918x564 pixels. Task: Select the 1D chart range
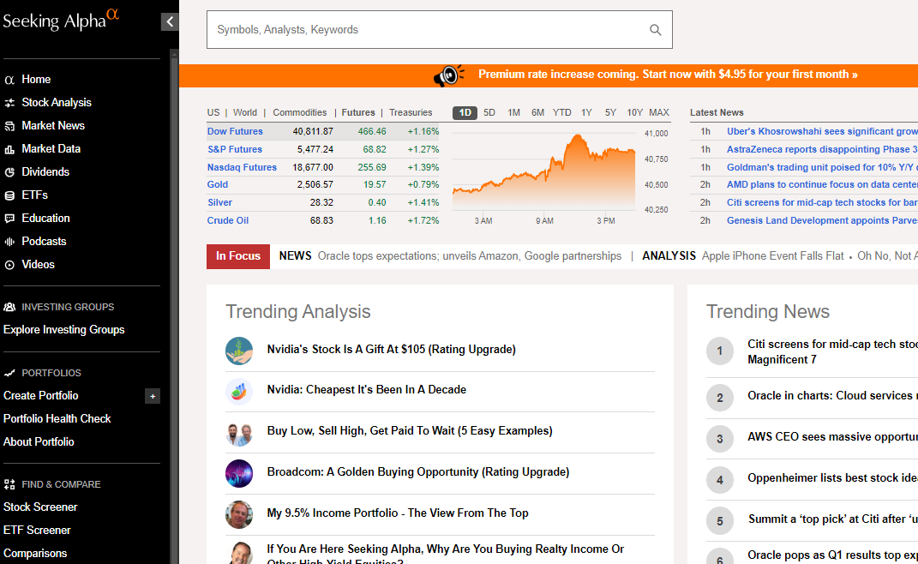(465, 112)
